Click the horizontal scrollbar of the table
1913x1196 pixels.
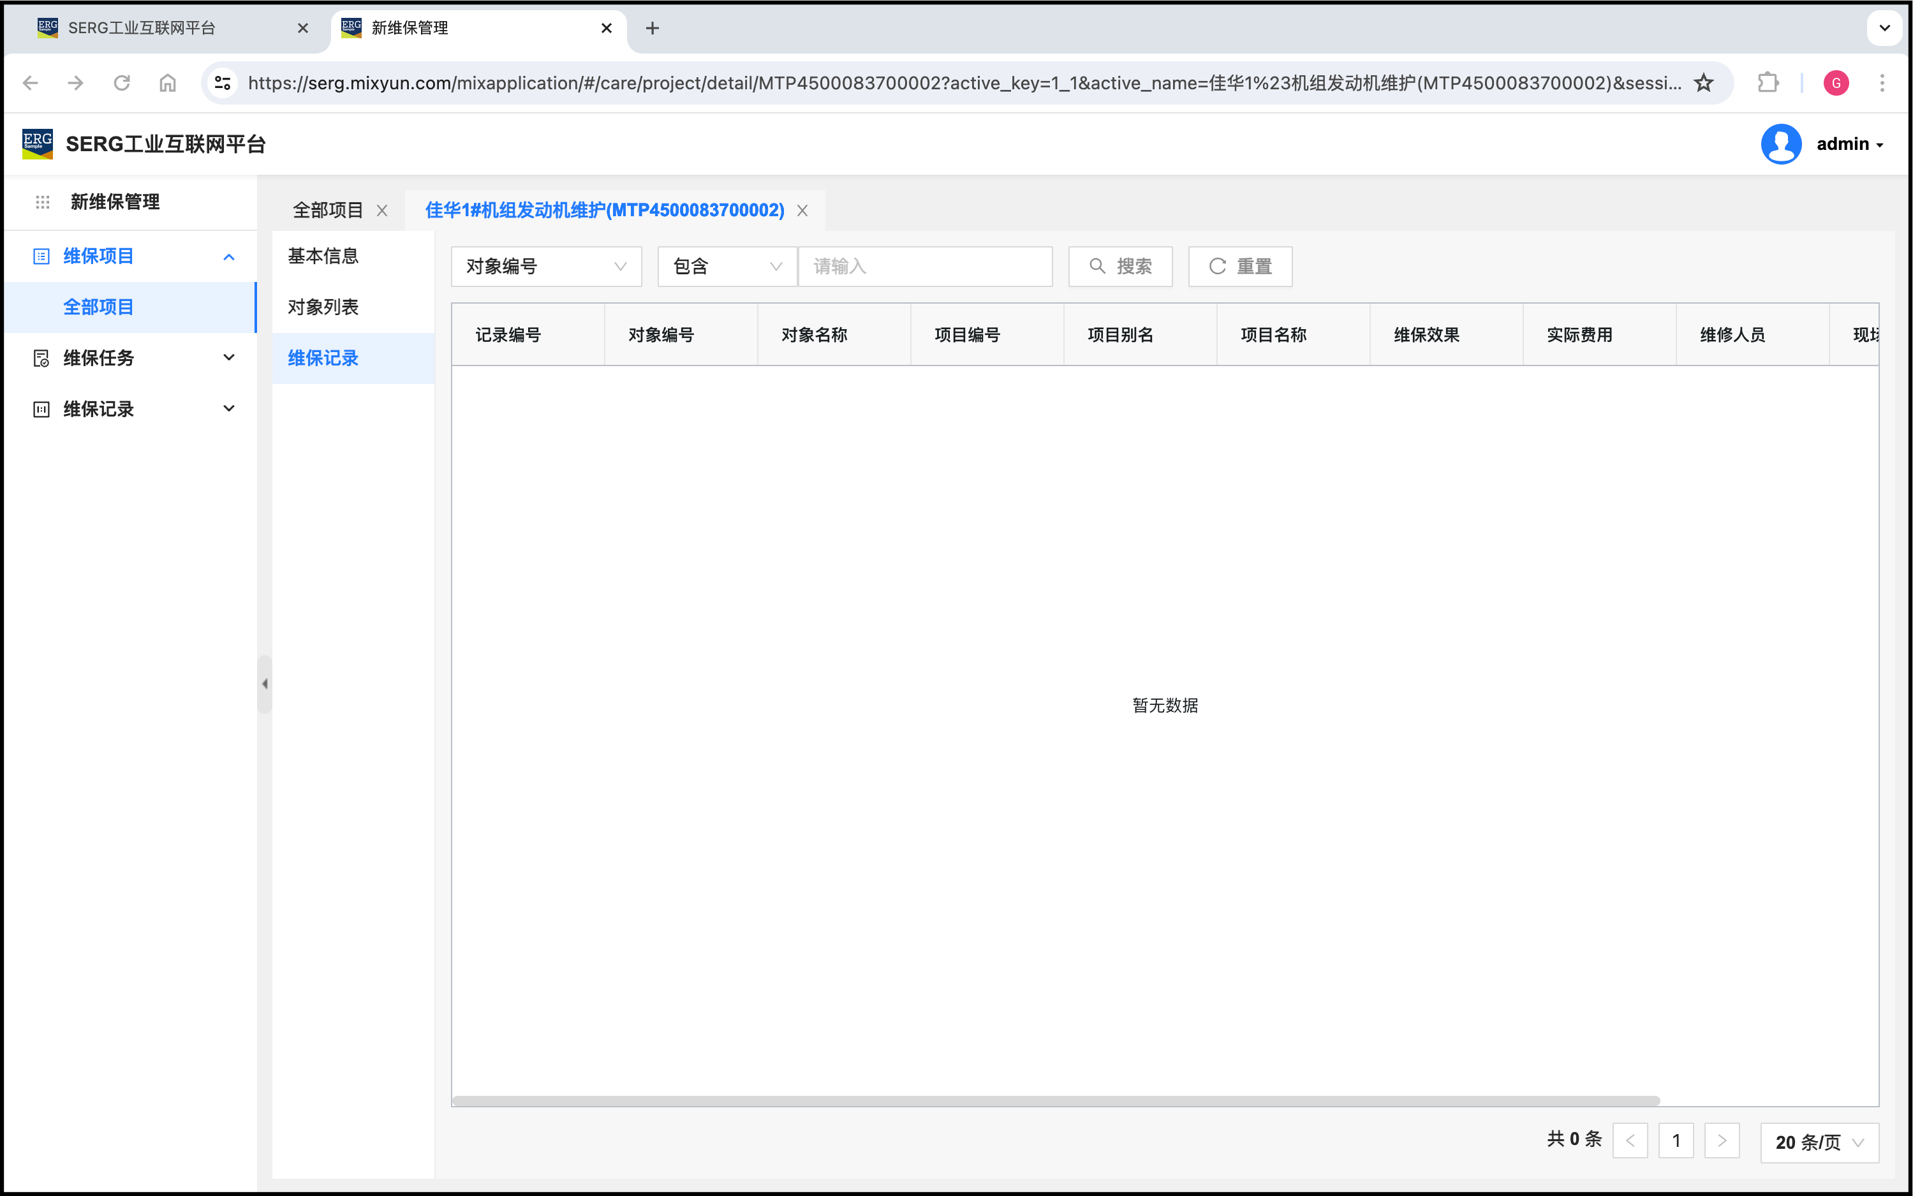point(1055,1100)
